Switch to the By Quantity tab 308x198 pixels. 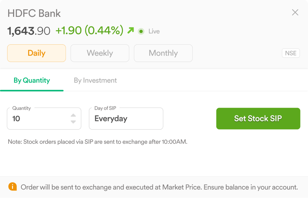(x=32, y=80)
